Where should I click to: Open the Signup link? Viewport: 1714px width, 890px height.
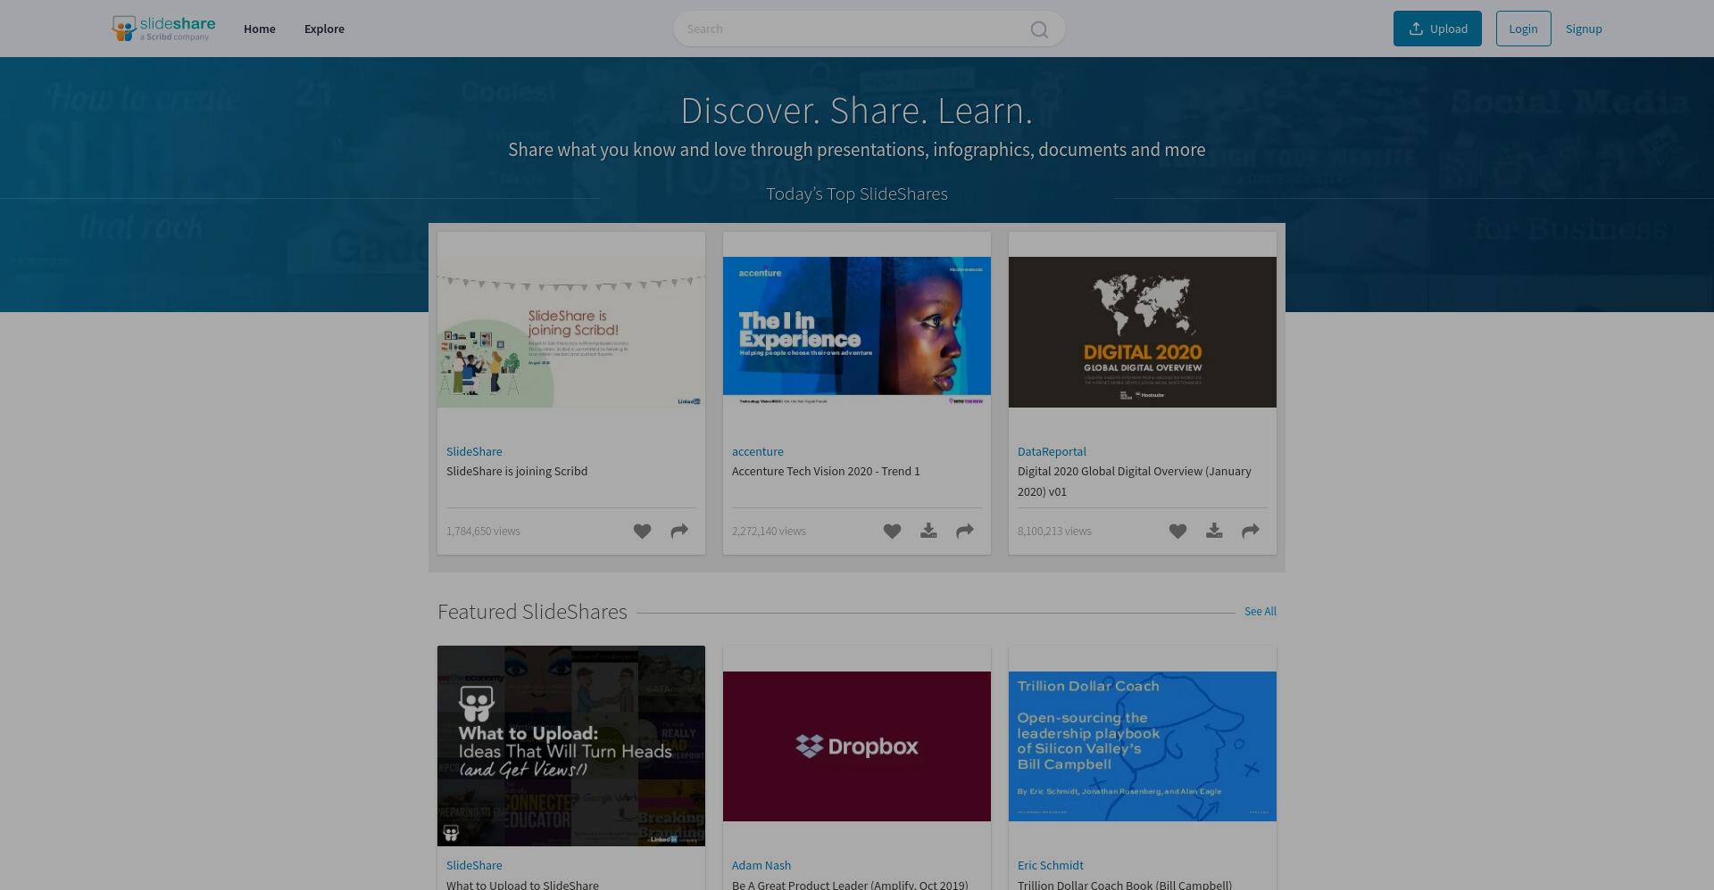click(1584, 29)
